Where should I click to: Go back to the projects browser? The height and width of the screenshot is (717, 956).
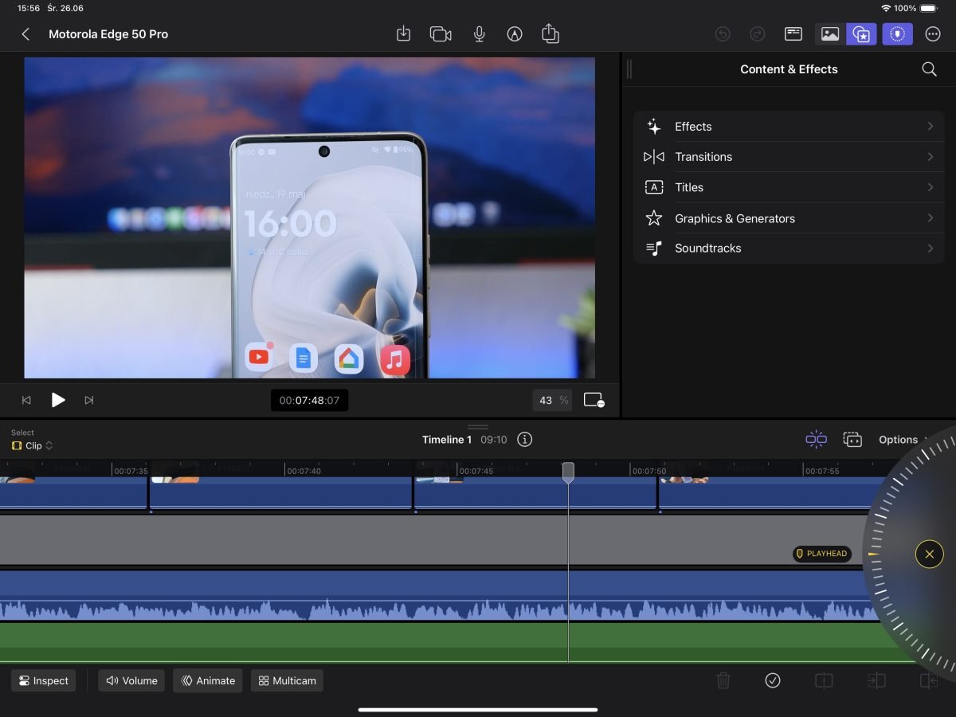point(25,34)
